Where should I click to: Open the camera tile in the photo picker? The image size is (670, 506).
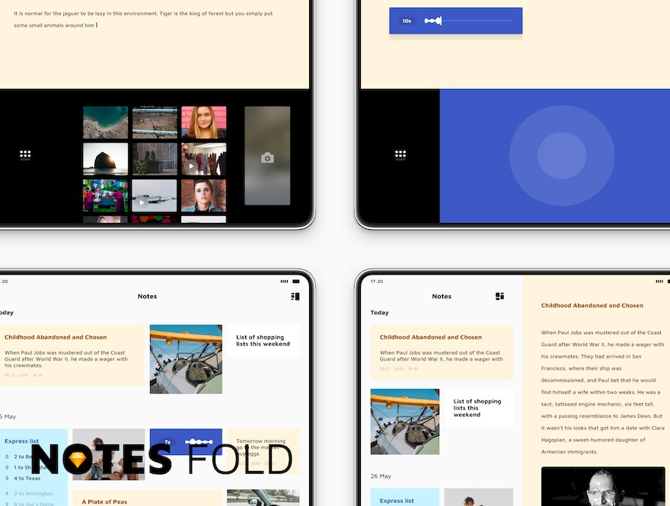(267, 156)
